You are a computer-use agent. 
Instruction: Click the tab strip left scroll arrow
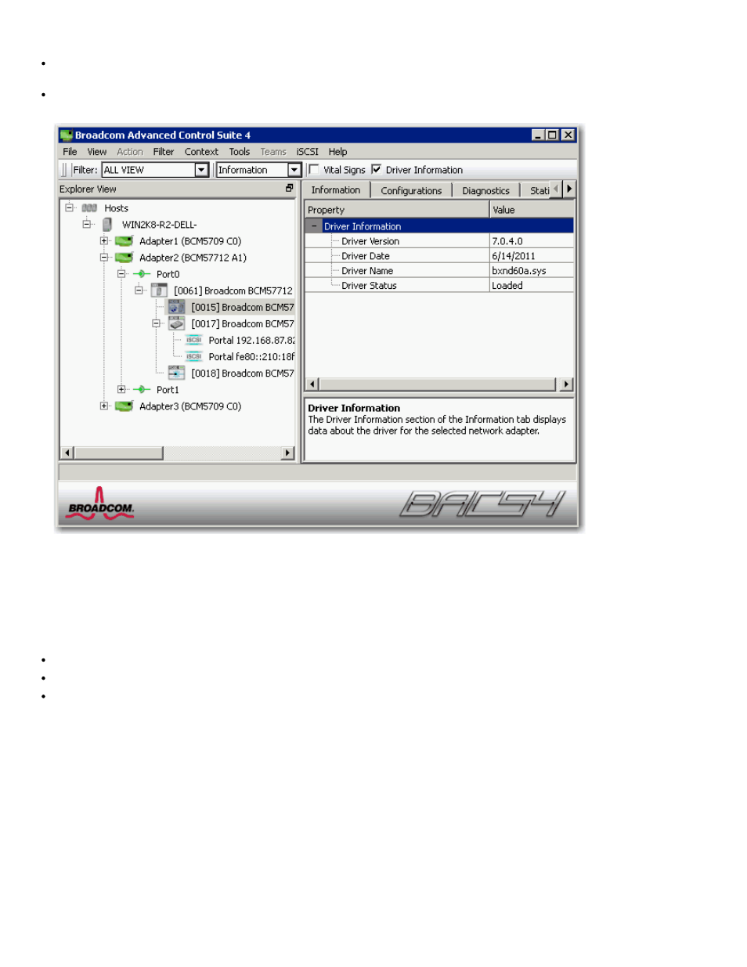(x=556, y=189)
